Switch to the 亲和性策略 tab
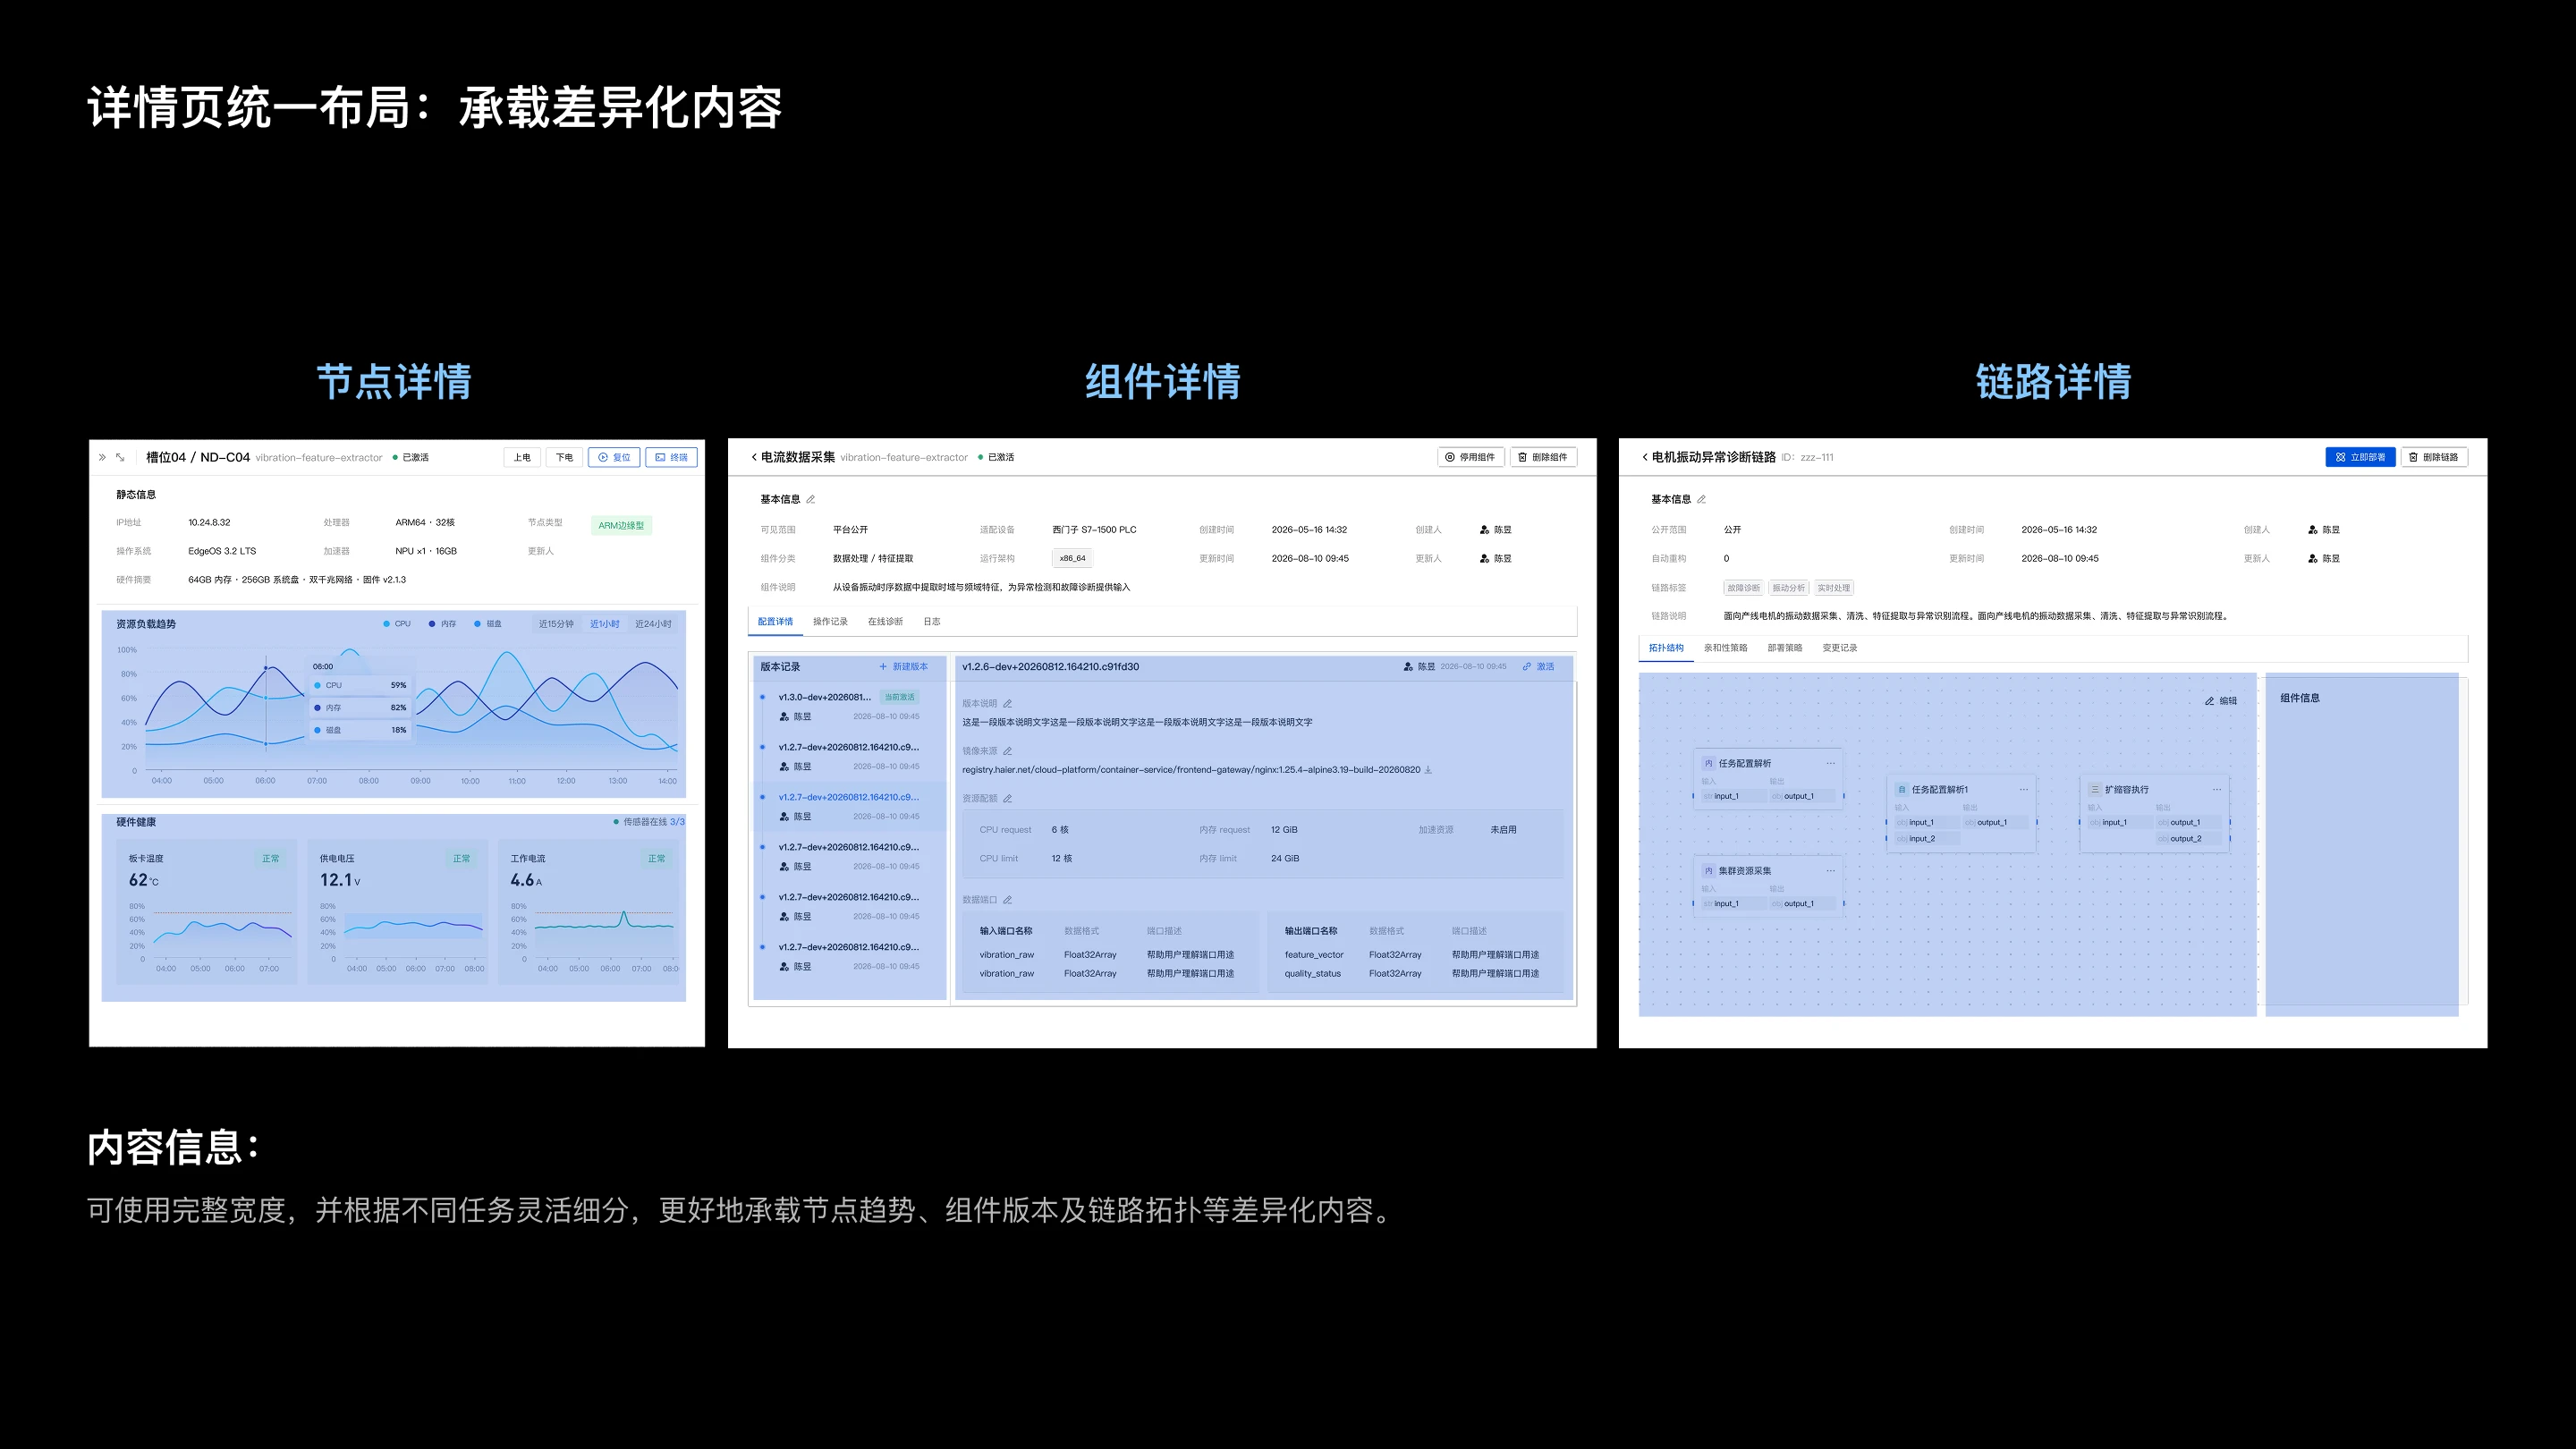 pos(1725,647)
